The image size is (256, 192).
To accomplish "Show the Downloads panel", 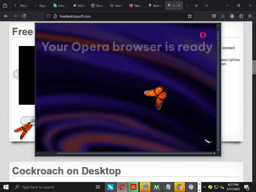I will tap(223, 16).
